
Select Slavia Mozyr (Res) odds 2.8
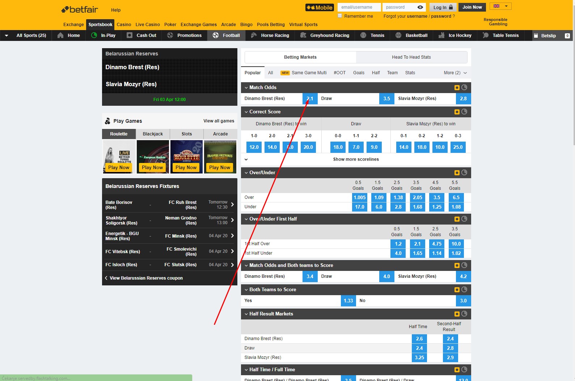pos(463,99)
